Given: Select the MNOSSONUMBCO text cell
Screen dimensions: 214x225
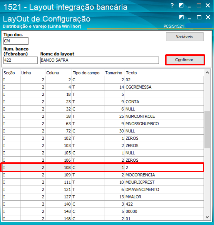Looking at the screenshot, I should (x=164, y=124).
